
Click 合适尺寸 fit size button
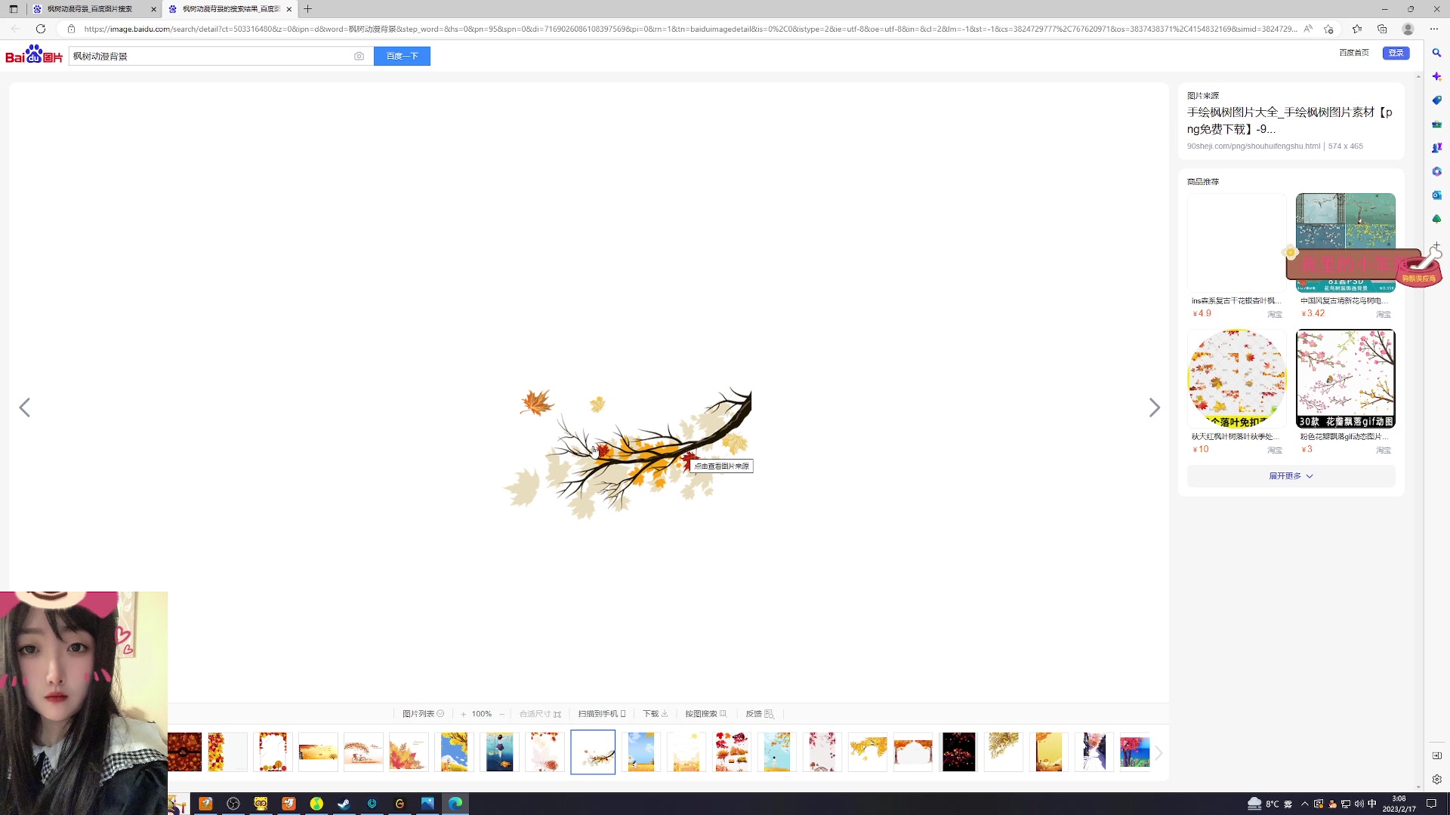pyautogui.click(x=540, y=714)
